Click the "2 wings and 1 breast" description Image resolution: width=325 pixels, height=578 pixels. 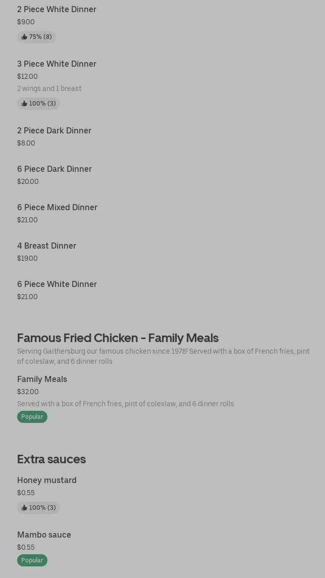49,88
